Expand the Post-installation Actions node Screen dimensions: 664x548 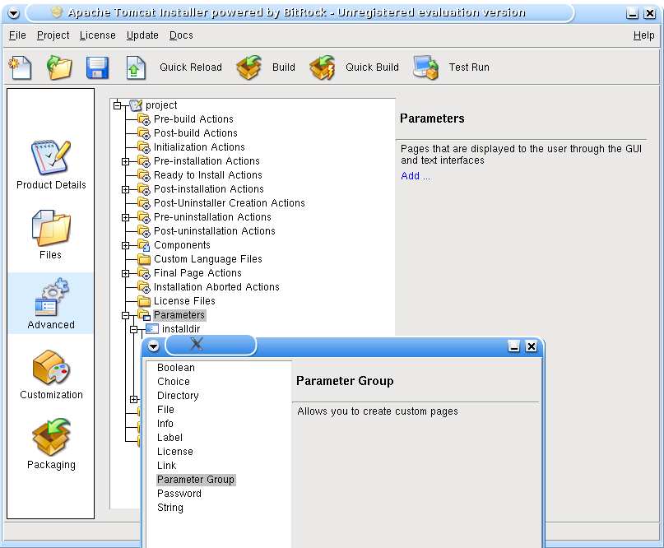pyautogui.click(x=125, y=189)
